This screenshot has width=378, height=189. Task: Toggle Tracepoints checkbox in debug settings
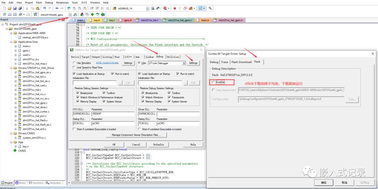(x=169, y=97)
